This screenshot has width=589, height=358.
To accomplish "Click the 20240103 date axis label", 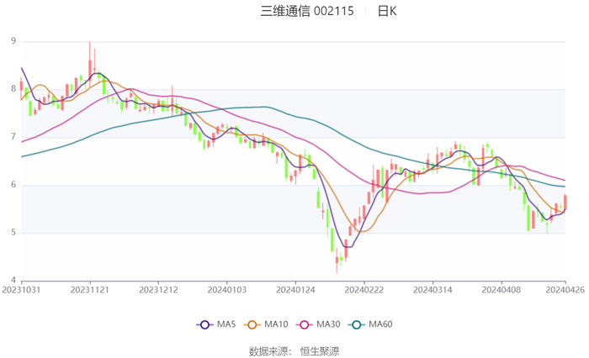I will (226, 289).
